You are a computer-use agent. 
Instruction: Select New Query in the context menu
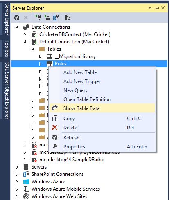tap(102, 90)
